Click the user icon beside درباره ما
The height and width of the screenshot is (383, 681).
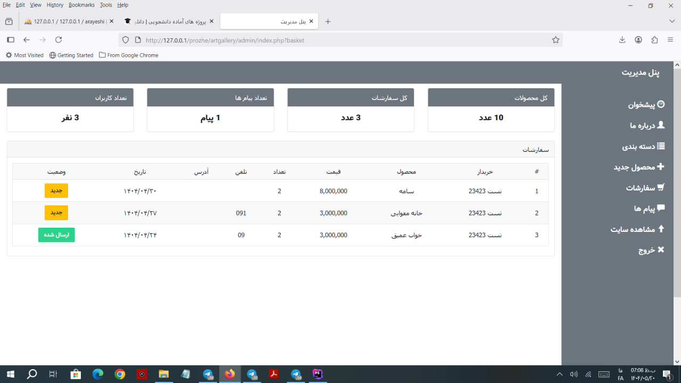coord(661,125)
